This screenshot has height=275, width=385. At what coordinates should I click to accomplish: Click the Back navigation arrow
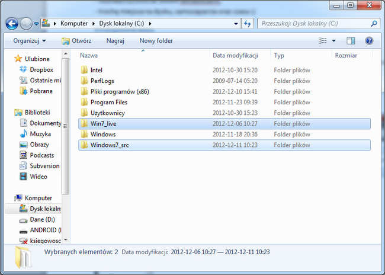pyautogui.click(x=12, y=24)
